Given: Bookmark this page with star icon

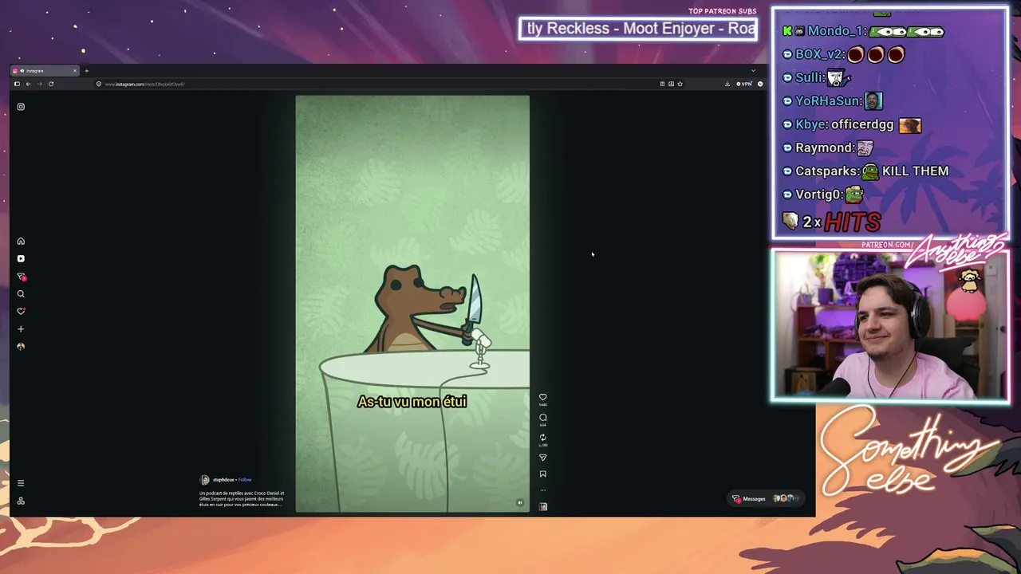Looking at the screenshot, I should [x=680, y=84].
